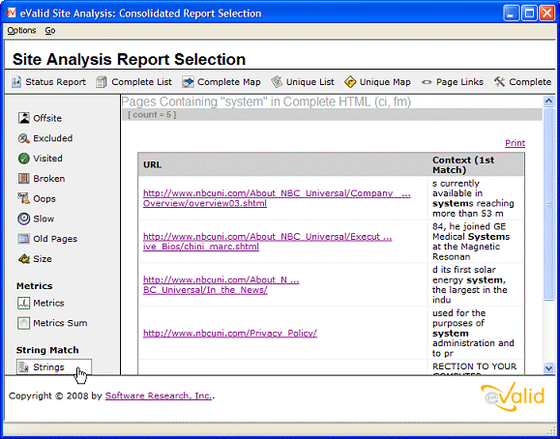The height and width of the screenshot is (439, 560).
Task: Click the Page Links label
Action: (x=459, y=82)
